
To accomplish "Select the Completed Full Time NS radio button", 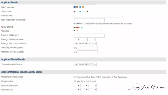I will 75,77.
